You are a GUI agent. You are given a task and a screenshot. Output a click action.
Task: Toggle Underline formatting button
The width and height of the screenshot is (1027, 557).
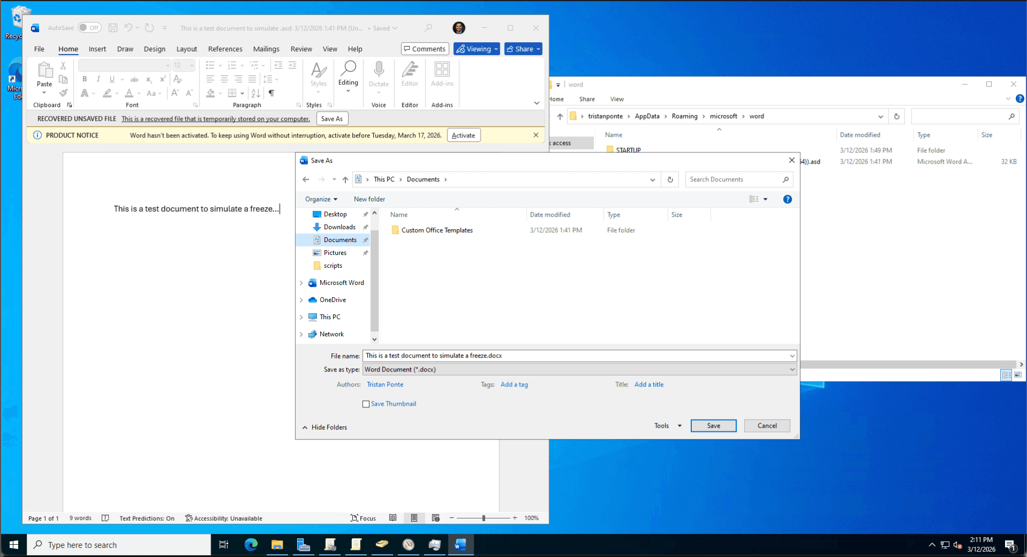tap(112, 79)
